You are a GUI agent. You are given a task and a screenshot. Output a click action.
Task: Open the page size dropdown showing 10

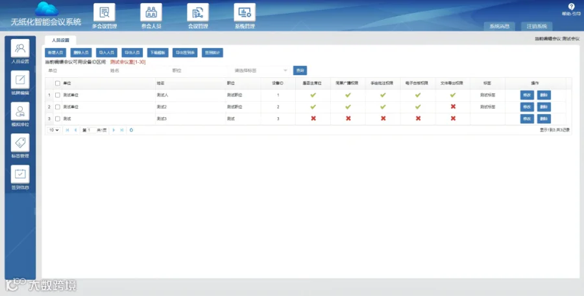click(54, 130)
